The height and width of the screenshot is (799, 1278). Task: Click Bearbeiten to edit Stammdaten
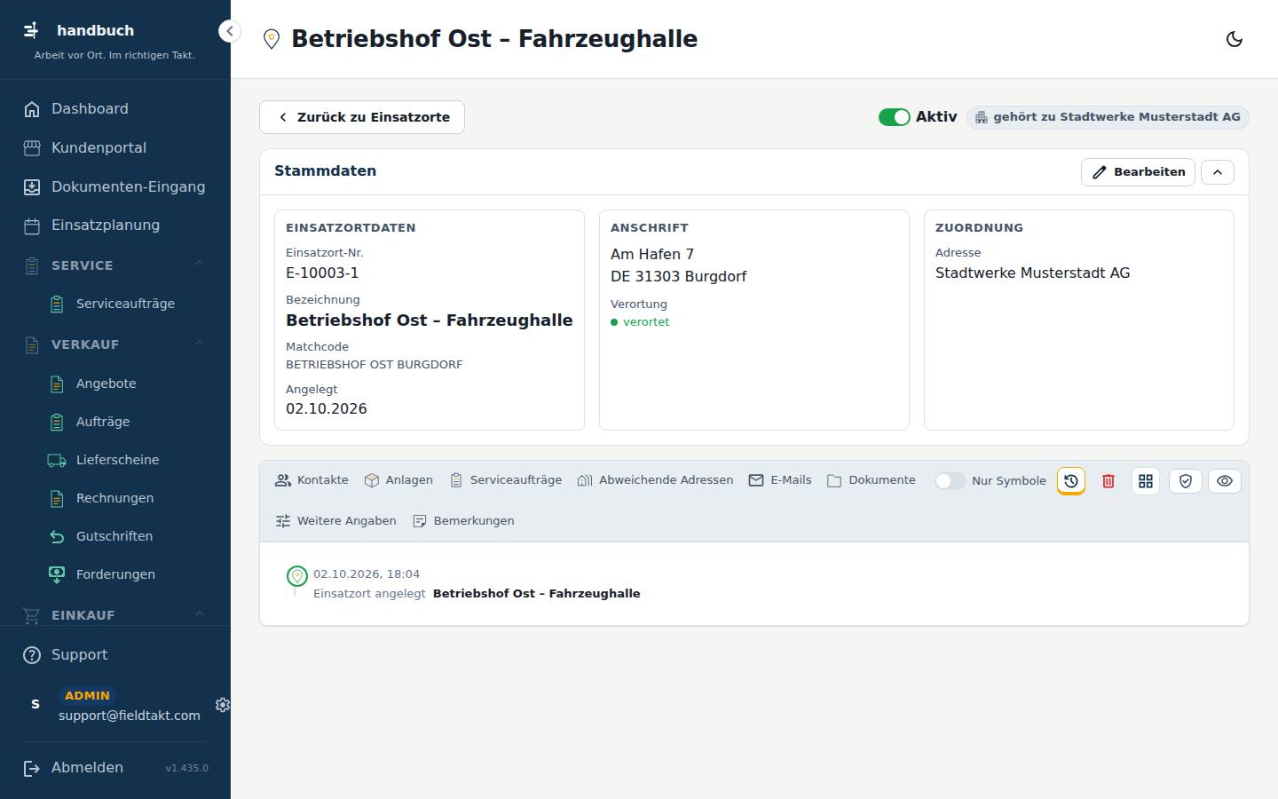[x=1138, y=172]
